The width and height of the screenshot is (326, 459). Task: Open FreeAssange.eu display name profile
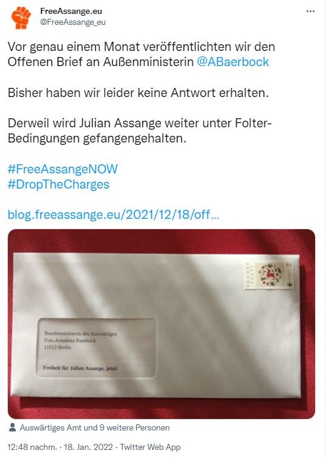tap(71, 11)
